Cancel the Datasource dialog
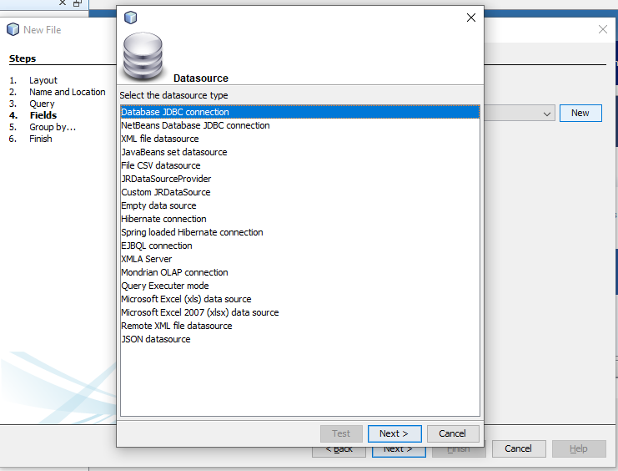Image resolution: width=618 pixels, height=471 pixels. [x=453, y=434]
